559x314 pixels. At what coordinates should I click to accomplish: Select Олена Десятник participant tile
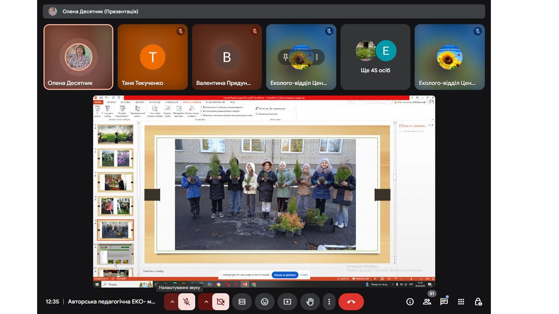[x=79, y=57]
